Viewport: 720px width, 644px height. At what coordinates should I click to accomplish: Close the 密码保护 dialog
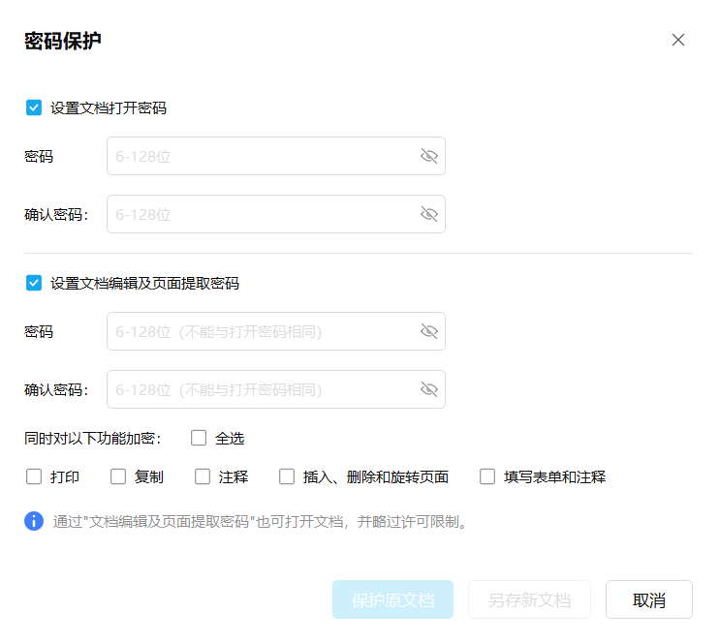tap(678, 40)
